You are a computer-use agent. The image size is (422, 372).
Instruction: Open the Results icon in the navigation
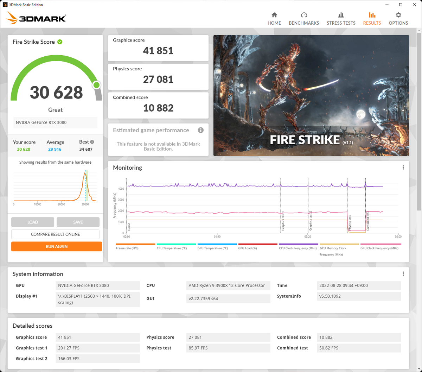(x=372, y=15)
